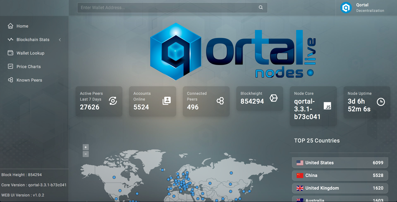Click the United States flag icon
Viewport: 397px width, 202px height.
(x=300, y=163)
